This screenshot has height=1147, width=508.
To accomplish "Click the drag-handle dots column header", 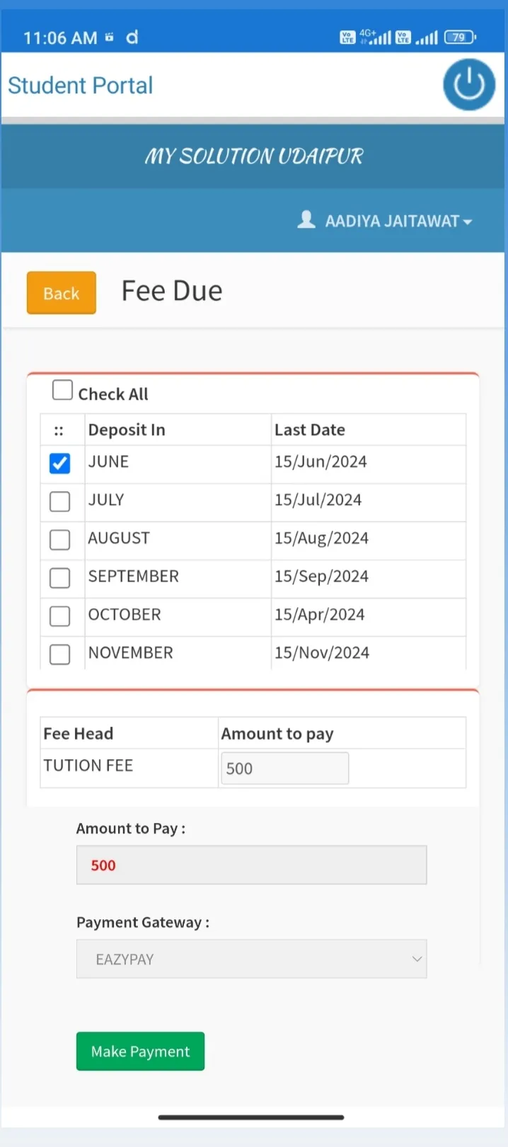I will pyautogui.click(x=59, y=430).
